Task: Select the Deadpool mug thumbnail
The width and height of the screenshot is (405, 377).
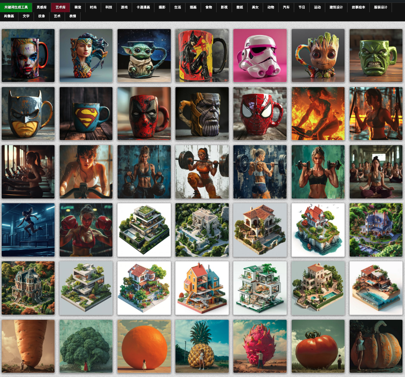Action: click(144, 114)
